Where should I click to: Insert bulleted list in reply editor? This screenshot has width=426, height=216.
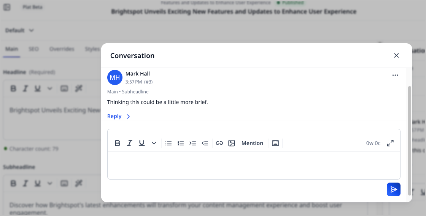(x=168, y=143)
